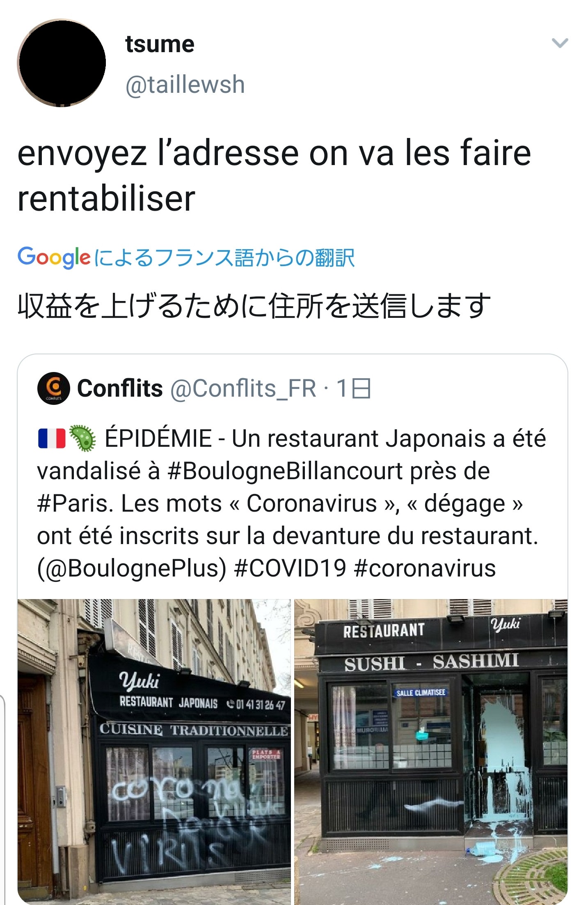The width and height of the screenshot is (588, 905).
Task: View the left graffiti storefront photo
Action: click(x=154, y=751)
